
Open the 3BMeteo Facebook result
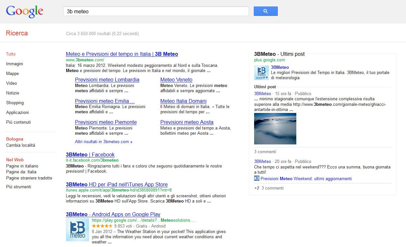(x=90, y=155)
